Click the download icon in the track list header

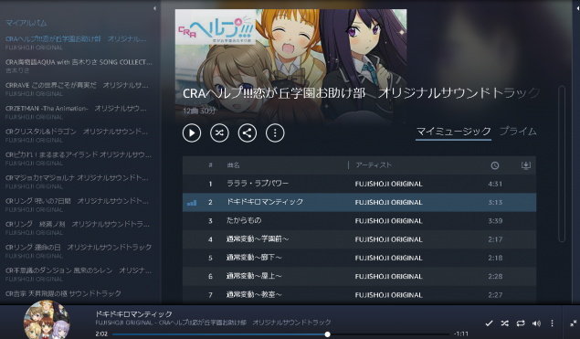(x=525, y=165)
